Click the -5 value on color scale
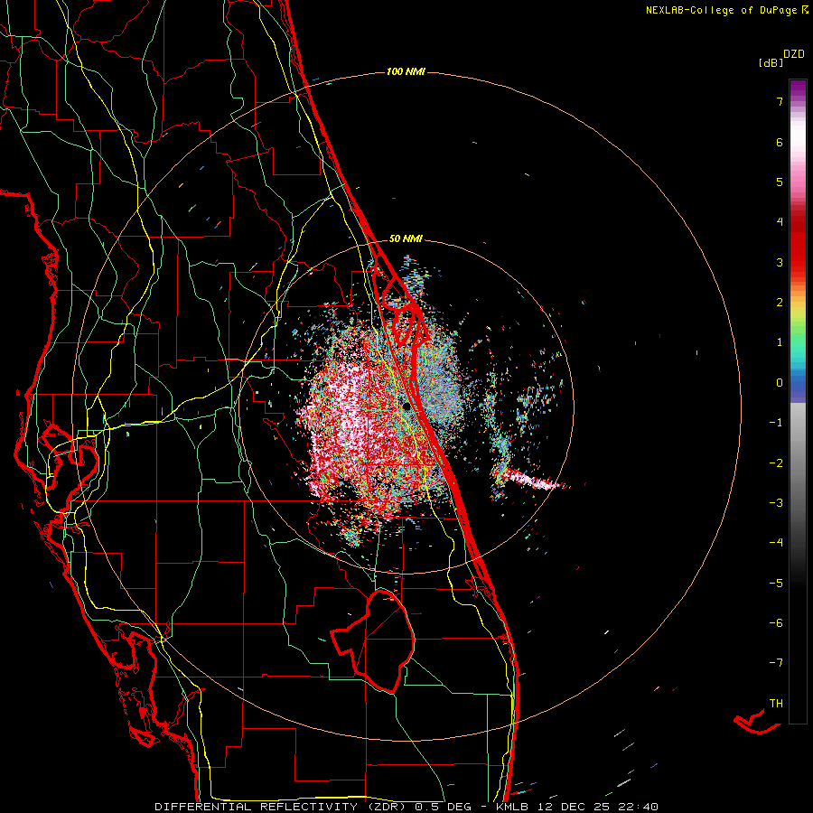Screen dimensions: 813x813 point(776,584)
